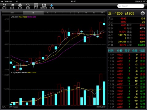Click the outer volume value 49478
Screen dimensions: 147x110
pos(123,45)
